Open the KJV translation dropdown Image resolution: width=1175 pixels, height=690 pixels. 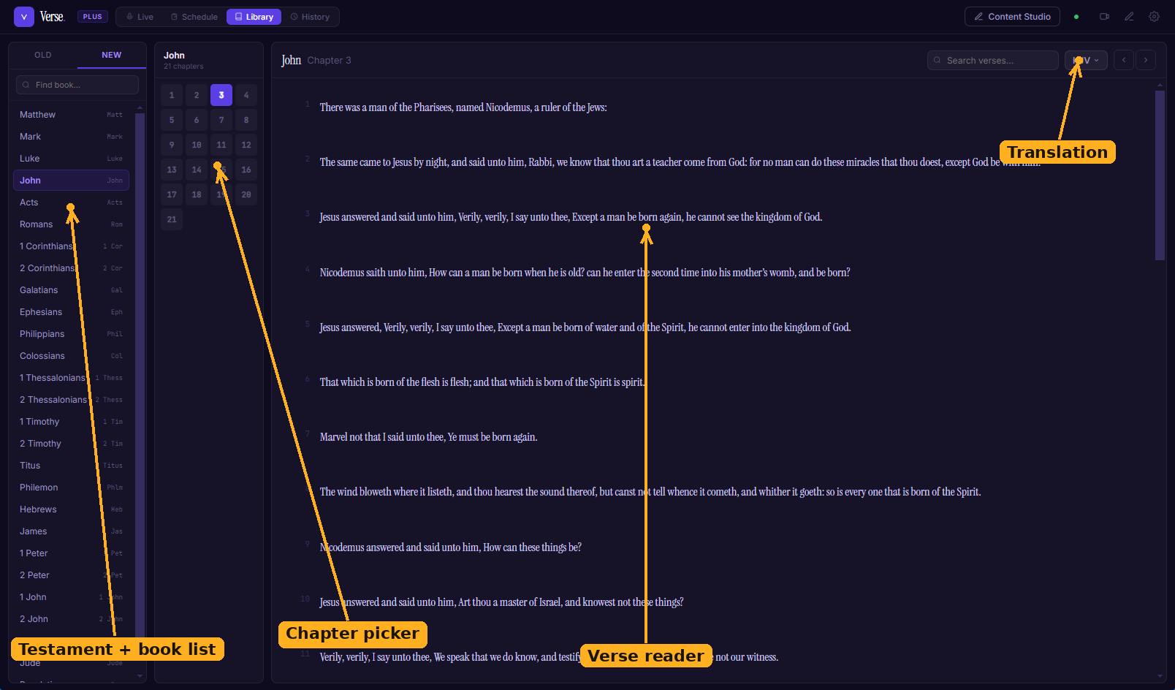[x=1086, y=60]
